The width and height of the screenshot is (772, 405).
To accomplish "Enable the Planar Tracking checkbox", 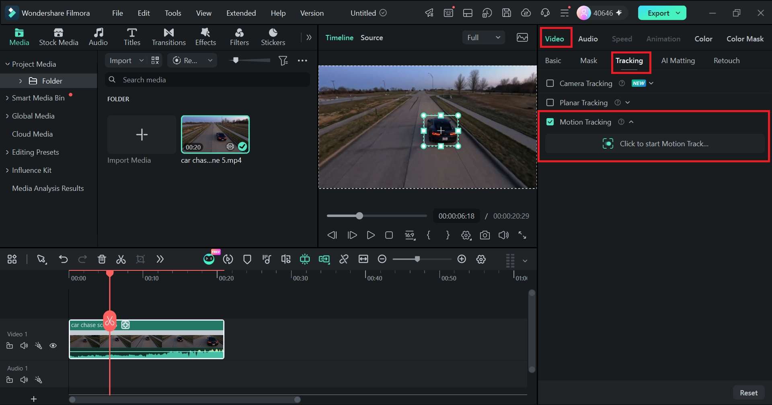I will pos(550,103).
